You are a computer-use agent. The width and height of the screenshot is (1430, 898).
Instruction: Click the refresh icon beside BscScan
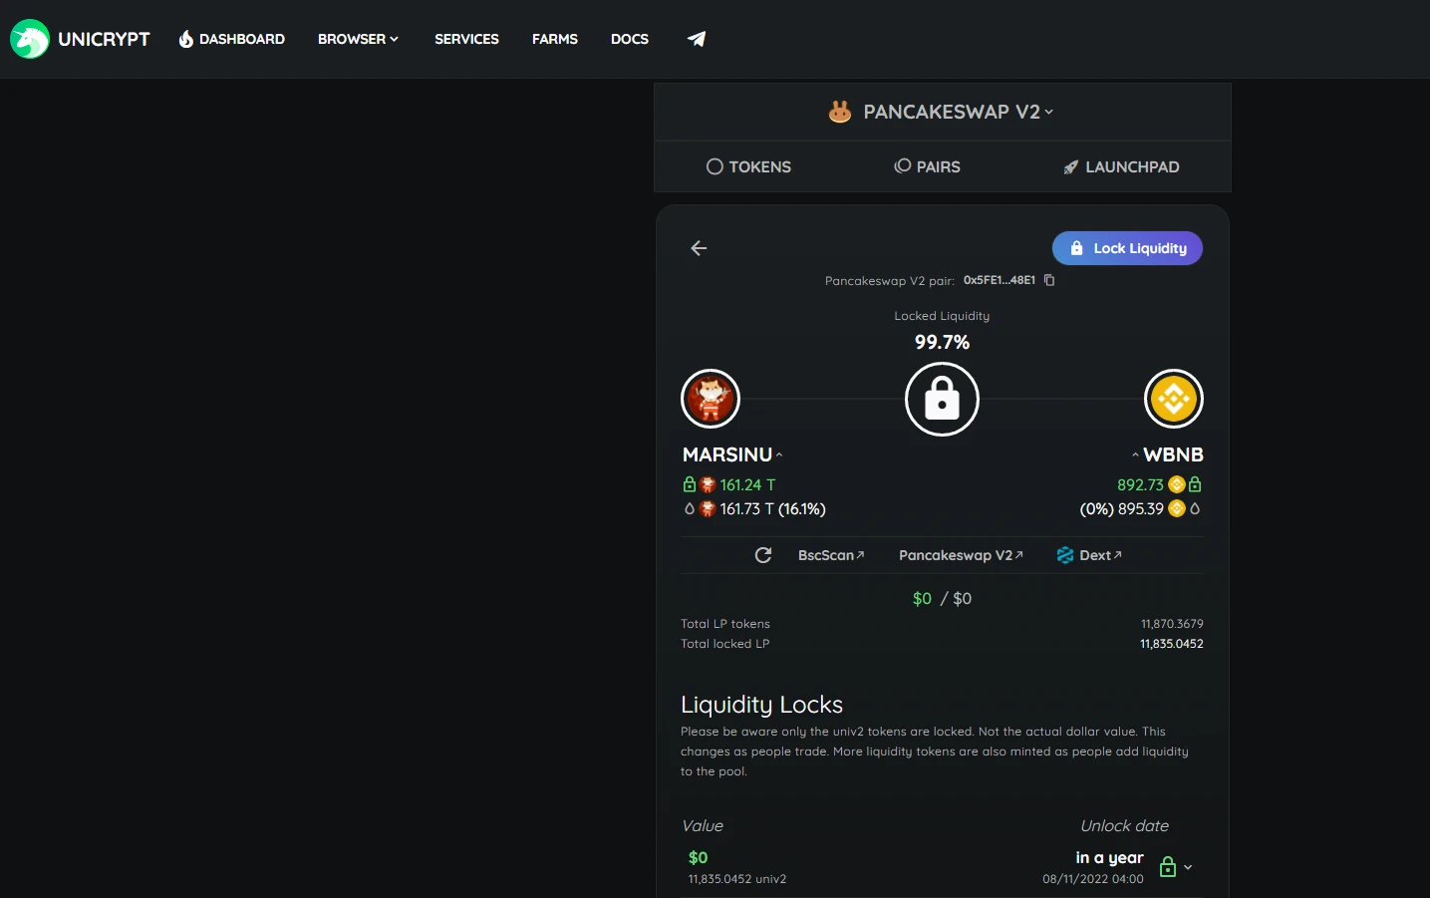[x=763, y=555]
